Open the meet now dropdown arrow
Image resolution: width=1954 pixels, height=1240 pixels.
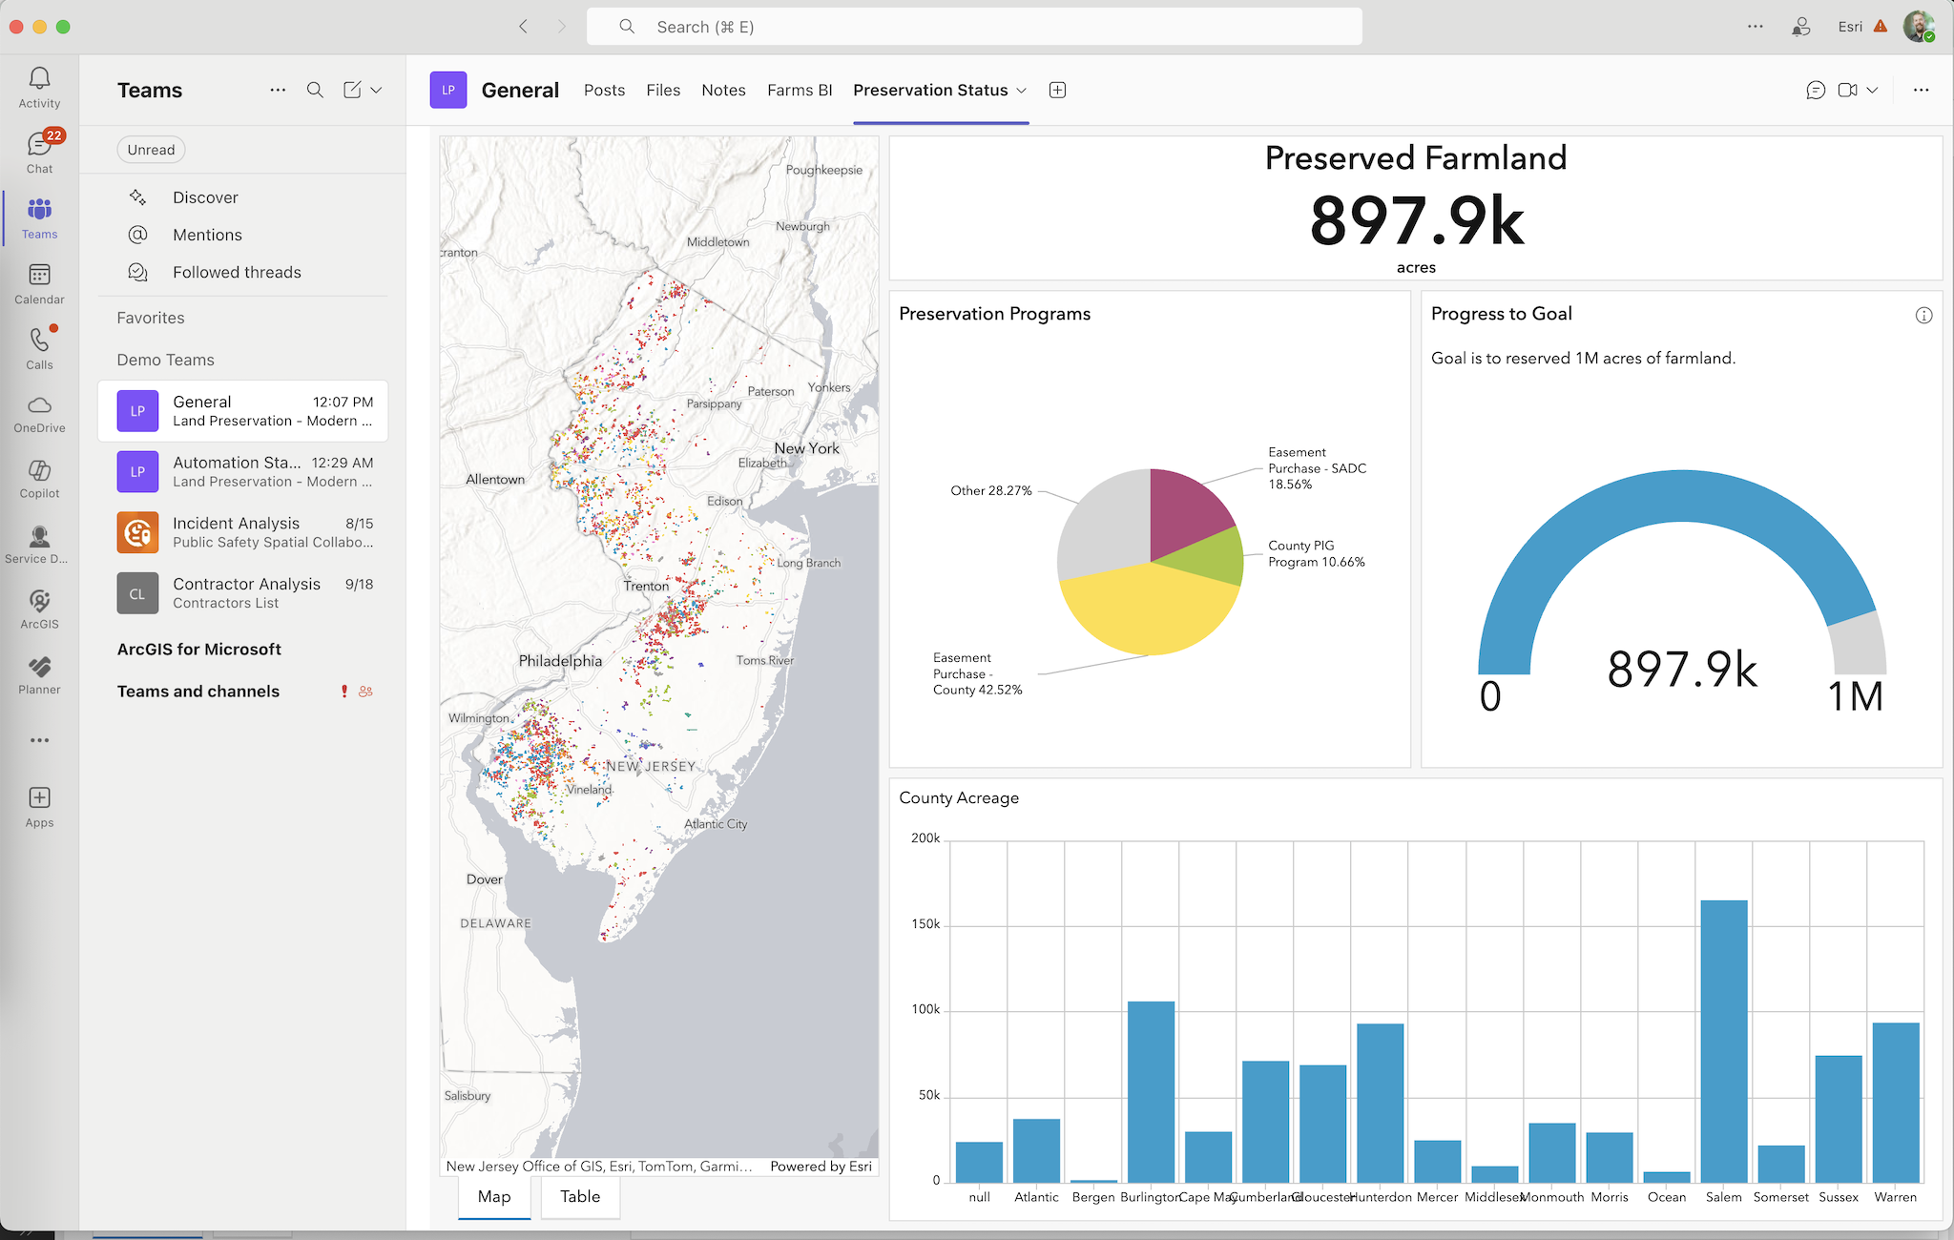coord(1873,90)
